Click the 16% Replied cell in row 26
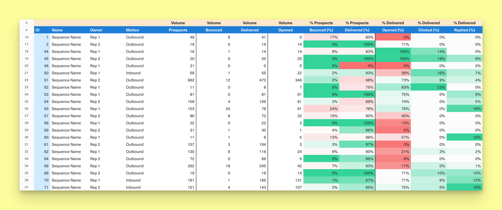The width and height of the screenshot is (502, 210). pos(464,109)
